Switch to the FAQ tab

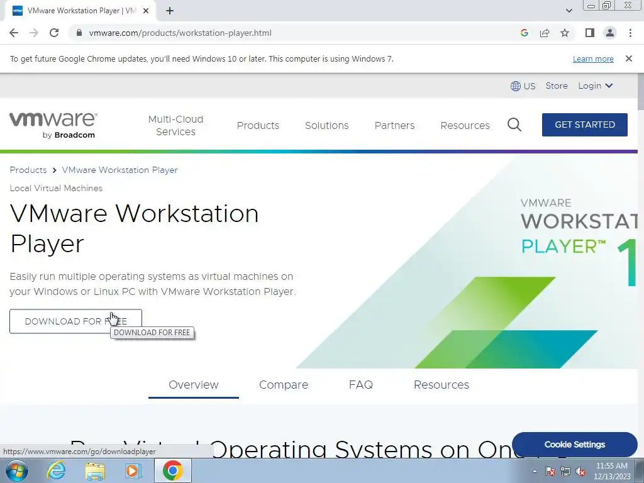[x=360, y=385]
